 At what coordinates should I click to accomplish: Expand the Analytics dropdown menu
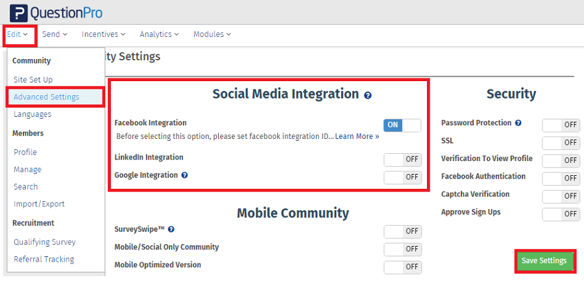coord(159,34)
